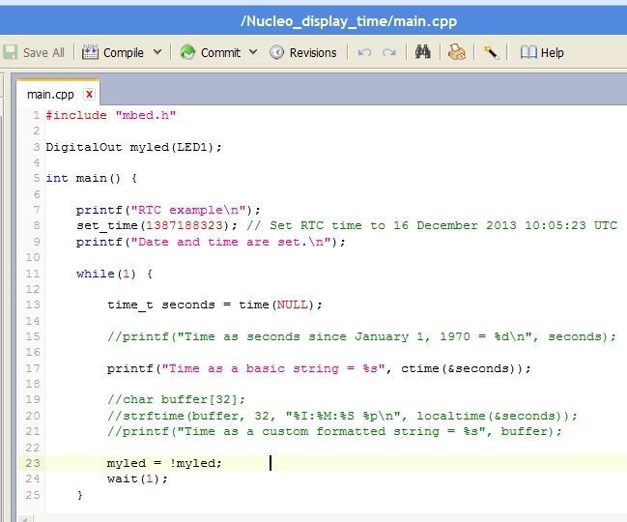This screenshot has width=627, height=522.
Task: Click on the set_time code line
Action: pos(108,225)
